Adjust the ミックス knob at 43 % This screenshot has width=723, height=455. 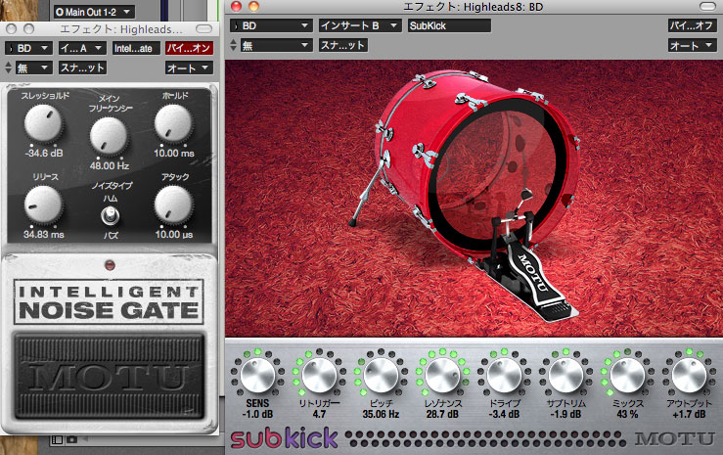(x=627, y=375)
